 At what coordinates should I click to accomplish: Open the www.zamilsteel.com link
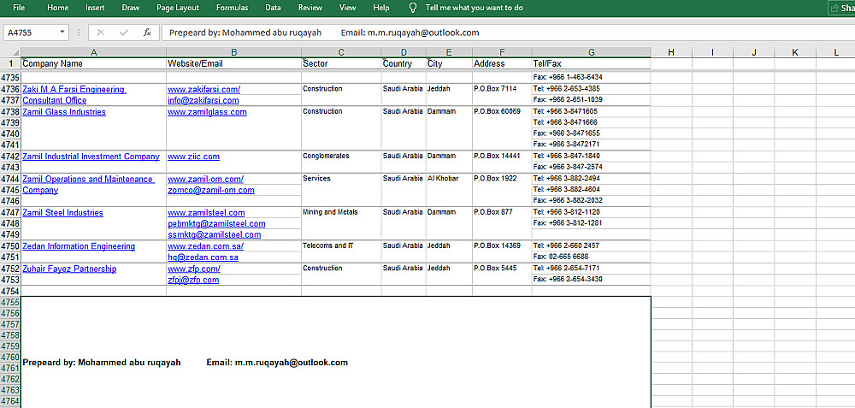(206, 213)
